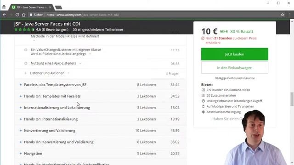The width and height of the screenshot is (294, 165).
Task: Click the clock icon beside Noch 21 Stunden
Action: (203, 38)
